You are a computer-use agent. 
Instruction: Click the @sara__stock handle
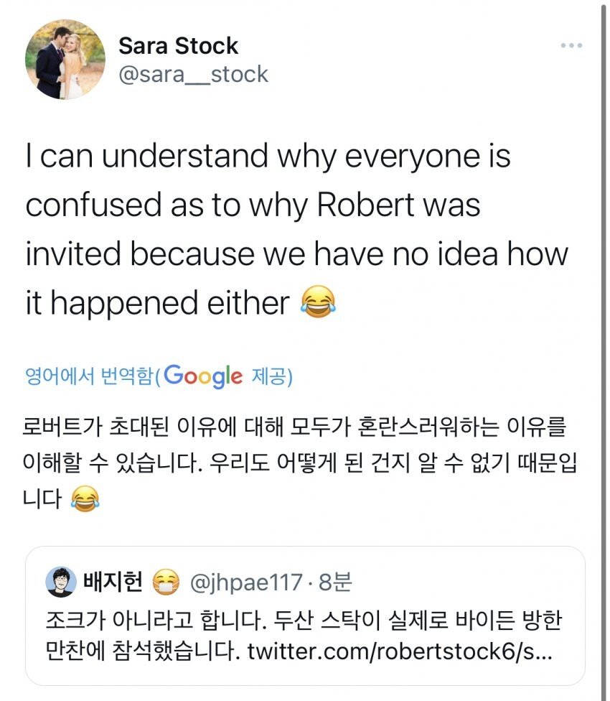(193, 74)
